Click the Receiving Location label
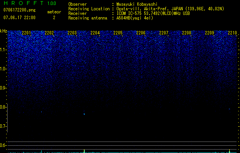Screen dimensions: 240x153 coord(89,9)
